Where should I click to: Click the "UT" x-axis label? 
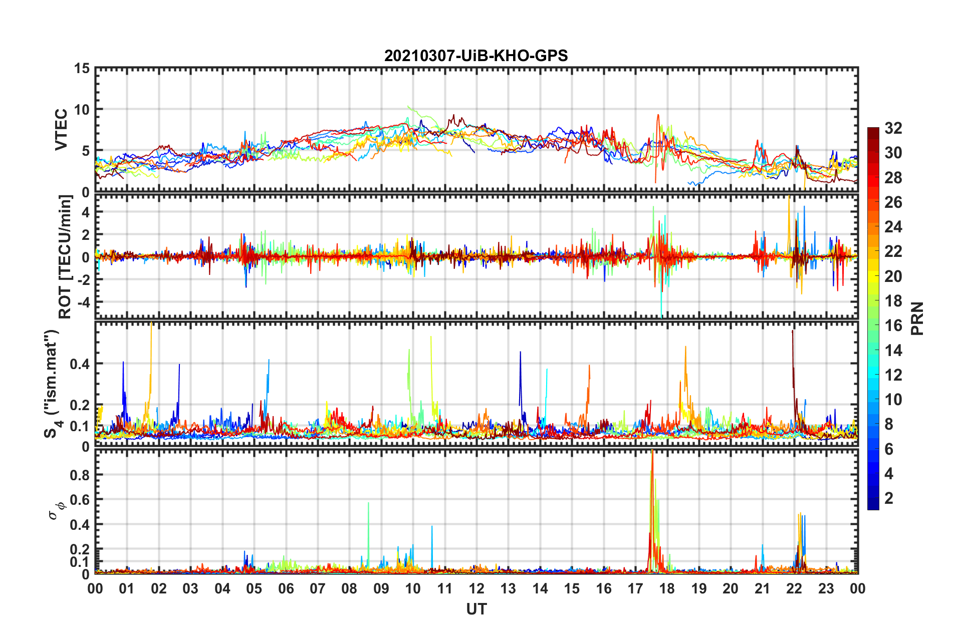pos(476,609)
